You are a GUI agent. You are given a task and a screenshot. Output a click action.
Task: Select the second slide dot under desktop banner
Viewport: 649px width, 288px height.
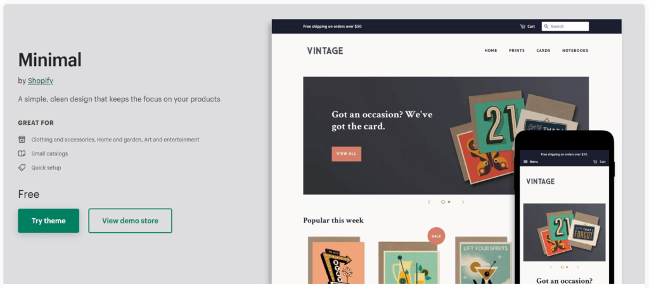[x=449, y=202]
